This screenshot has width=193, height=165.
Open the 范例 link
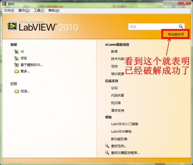tap(114, 66)
